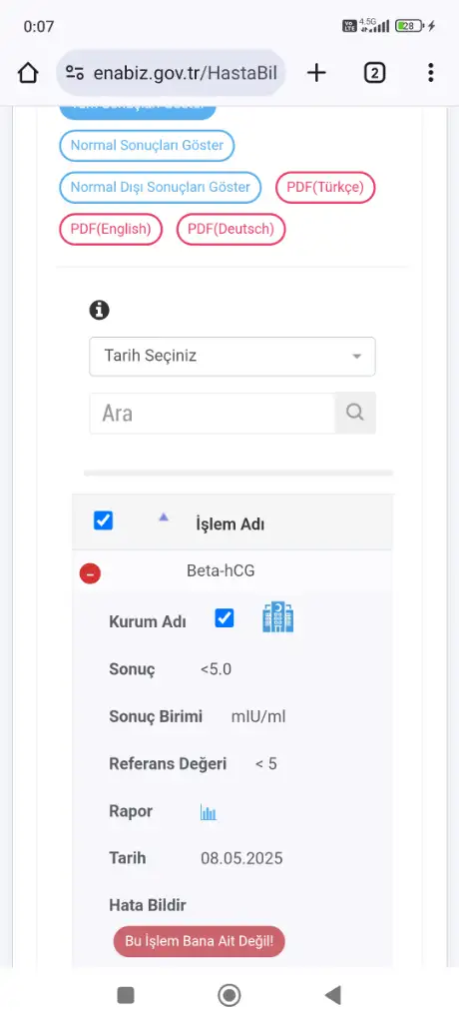Click Normal Sonuçları Göster button
This screenshot has width=459, height=1023.
147,146
